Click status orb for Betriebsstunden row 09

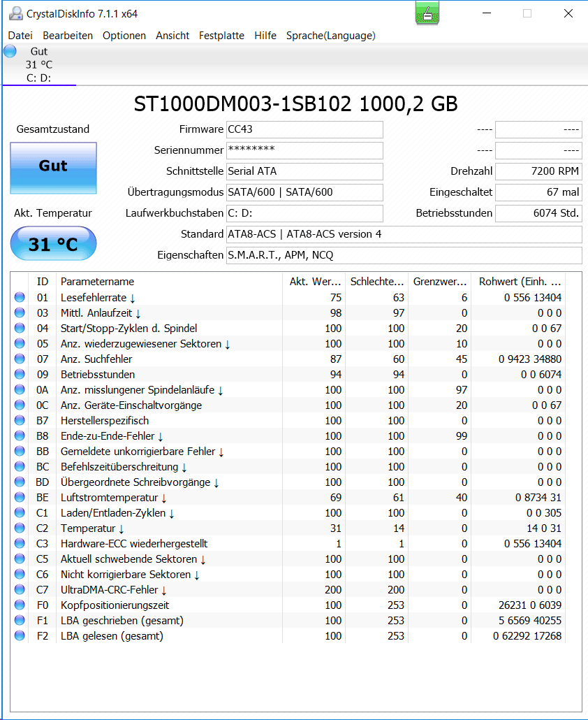20,374
